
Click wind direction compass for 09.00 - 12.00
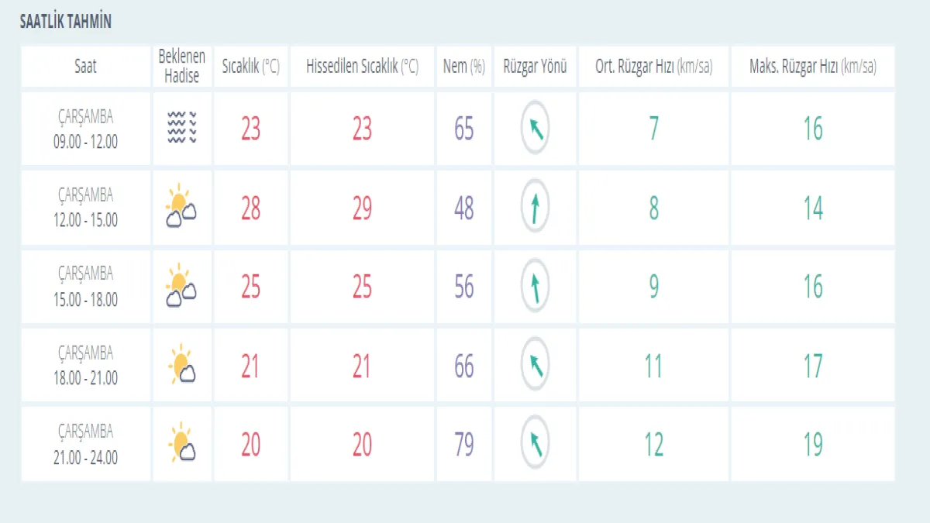535,129
